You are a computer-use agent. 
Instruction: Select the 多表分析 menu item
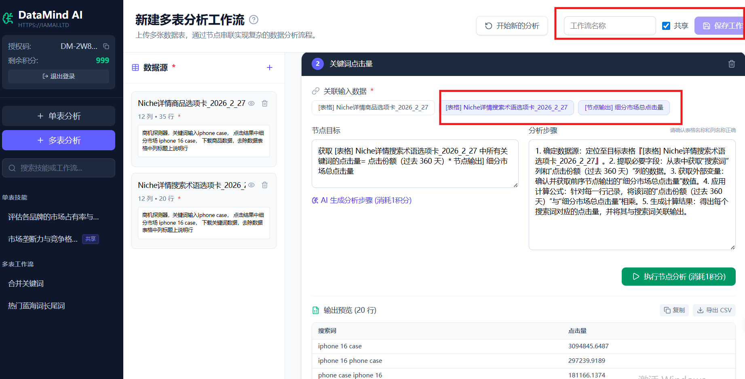pos(59,140)
